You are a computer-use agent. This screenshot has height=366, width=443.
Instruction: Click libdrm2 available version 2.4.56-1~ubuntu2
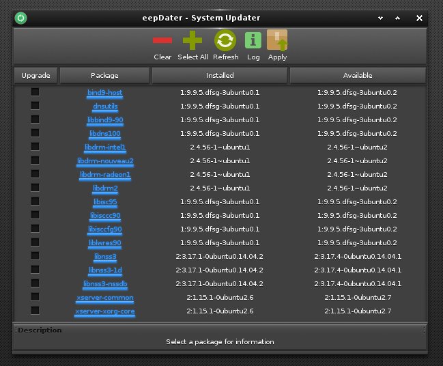[357, 188]
